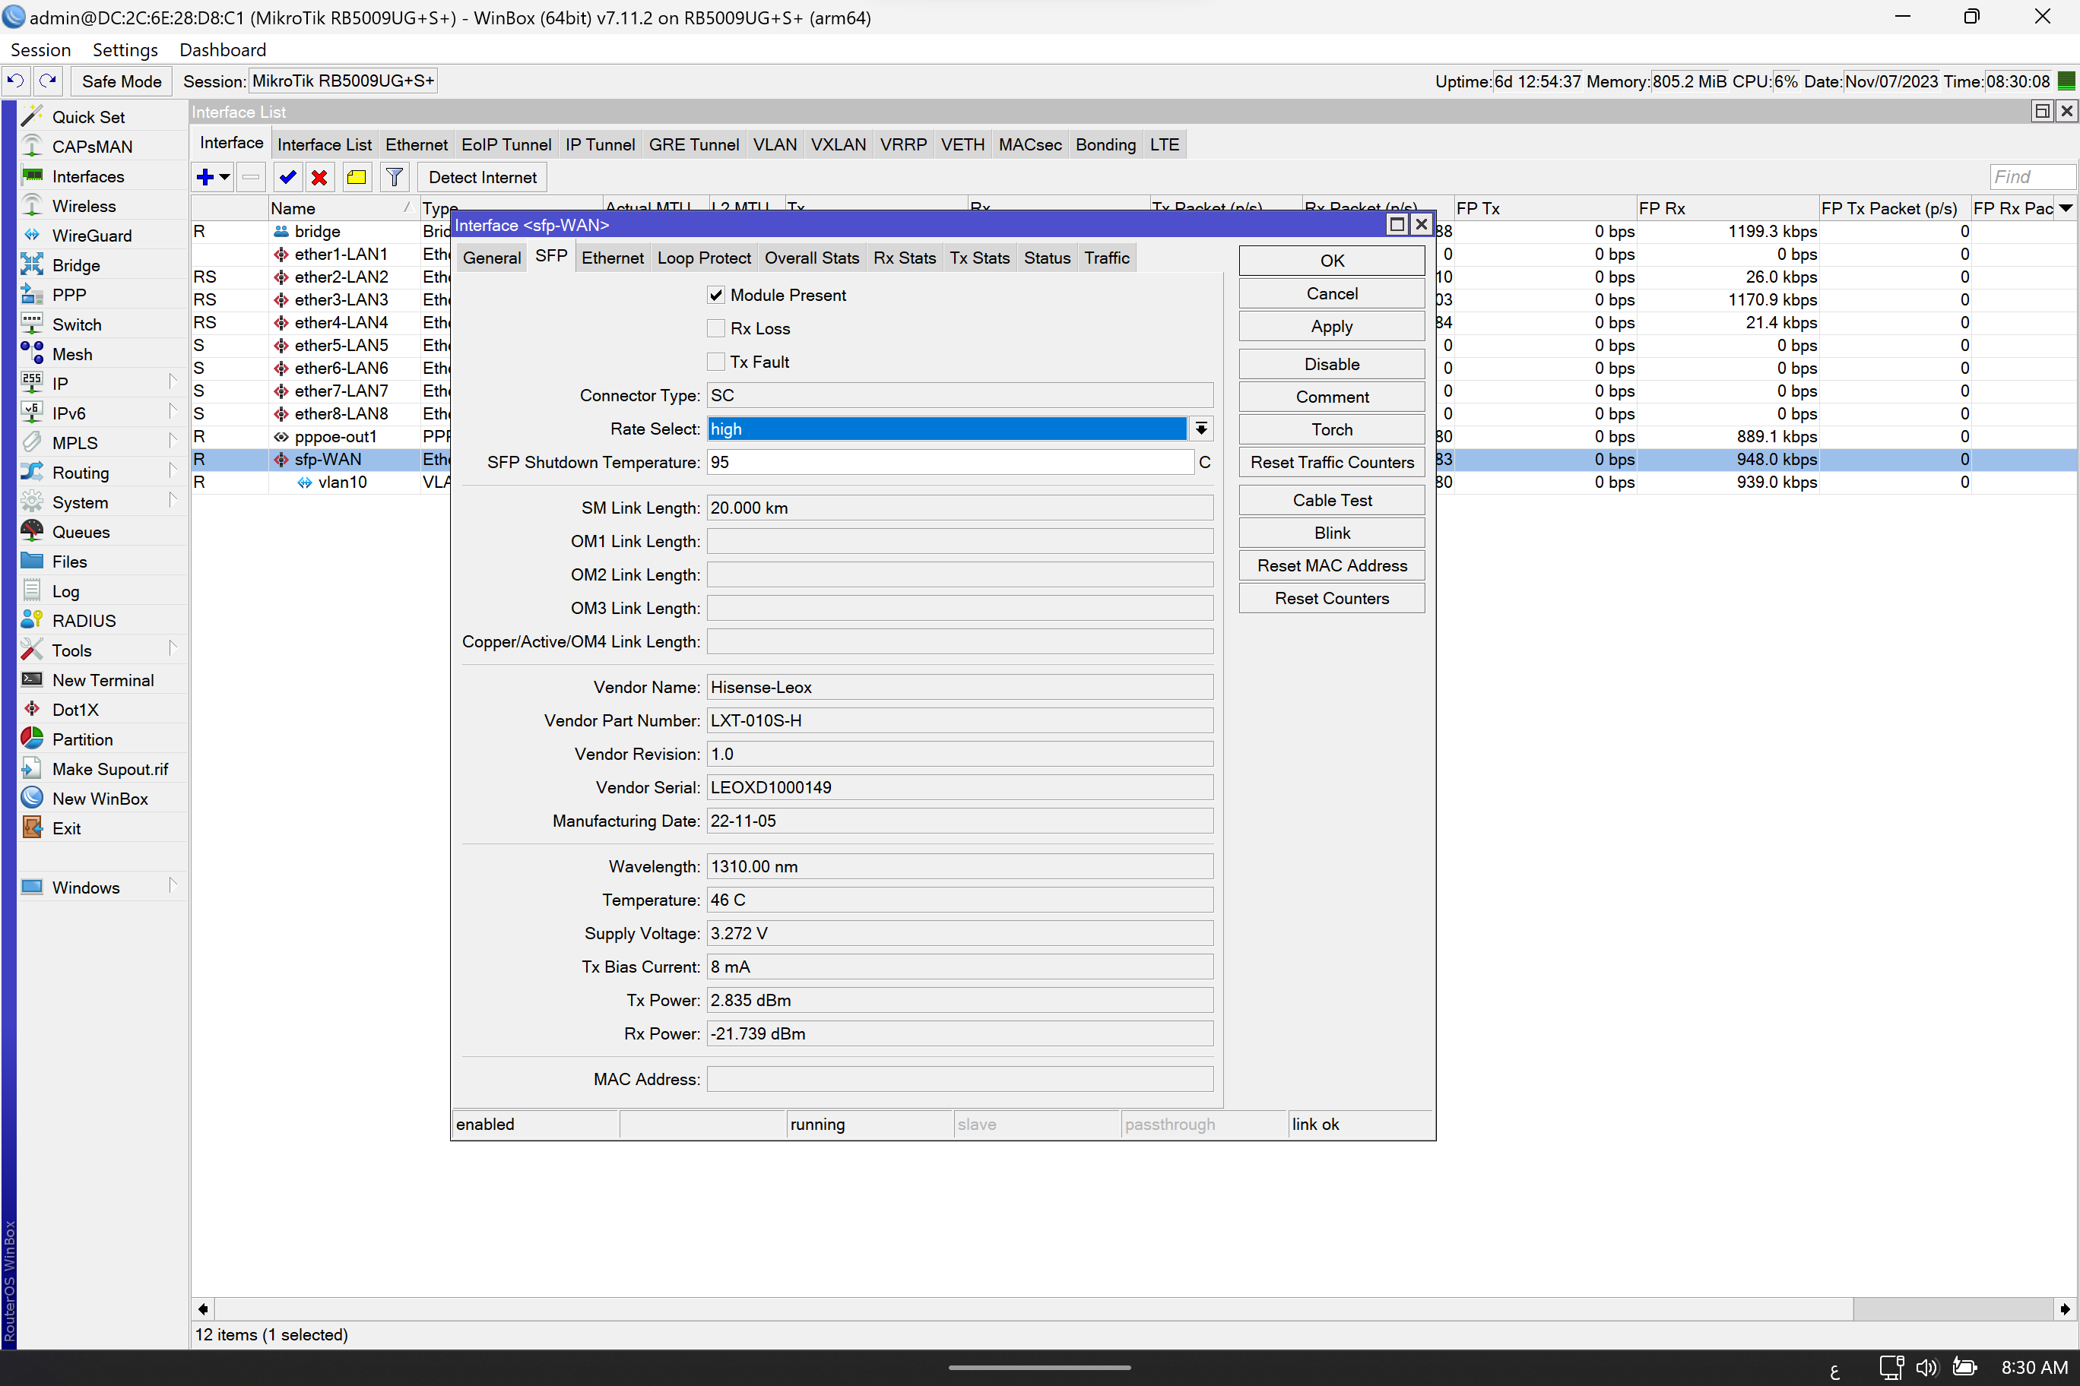Screen dimensions: 2080x1386
Task: Toggle Module Present checkbox
Action: point(716,294)
